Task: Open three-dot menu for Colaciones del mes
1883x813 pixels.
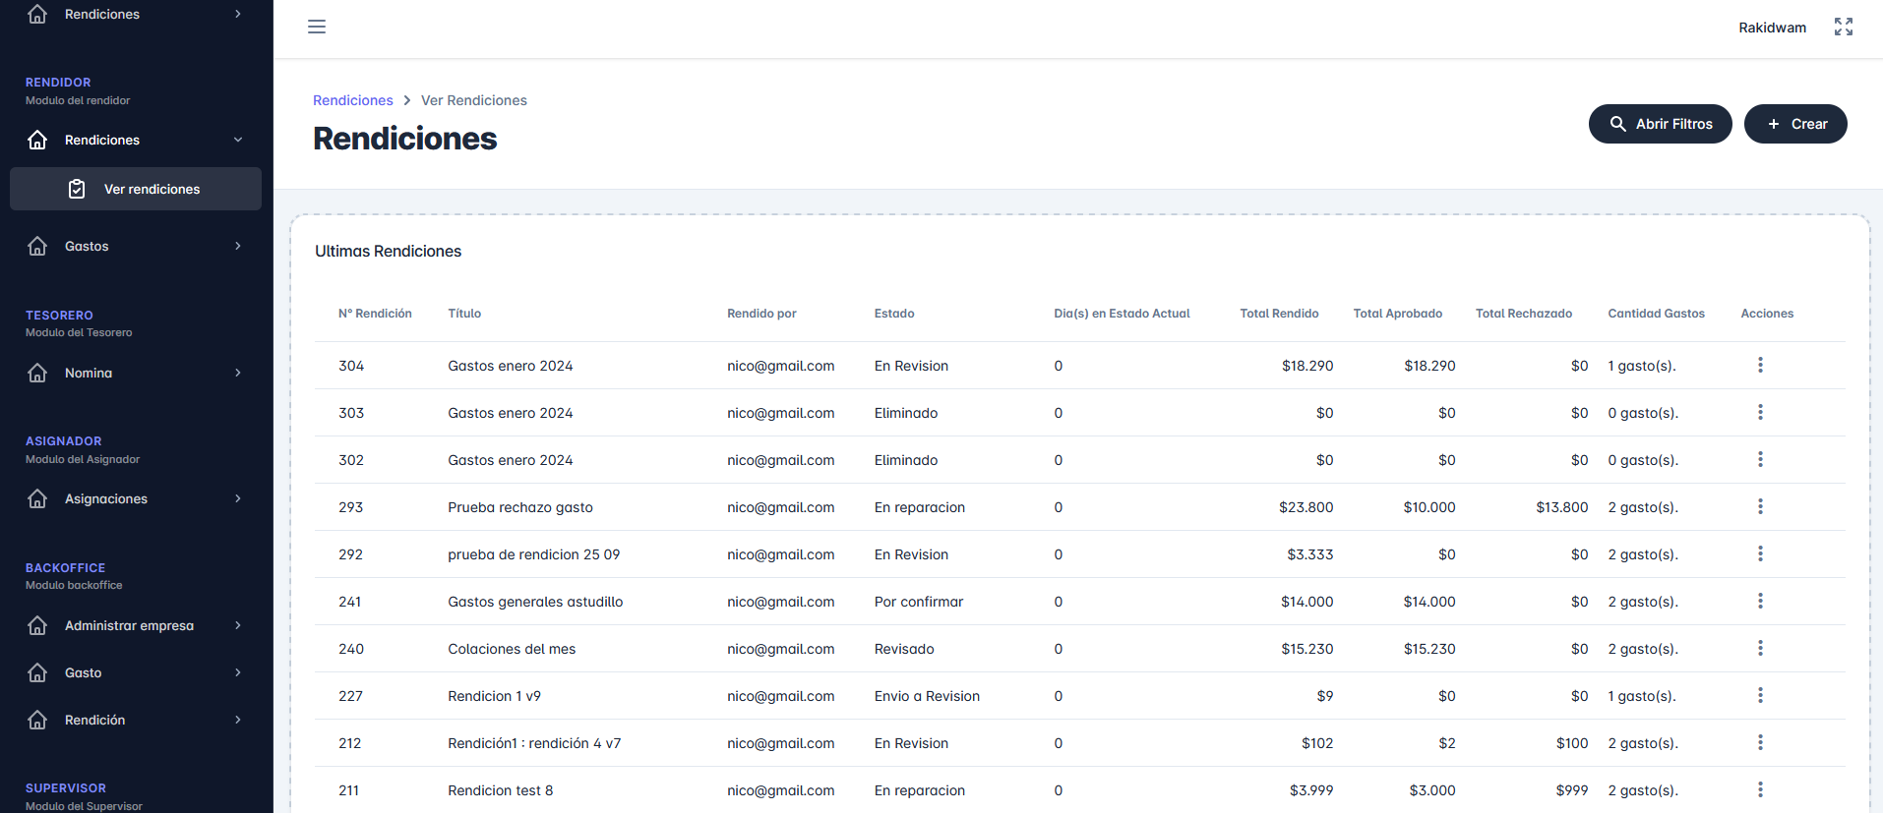Action: pyautogui.click(x=1759, y=648)
